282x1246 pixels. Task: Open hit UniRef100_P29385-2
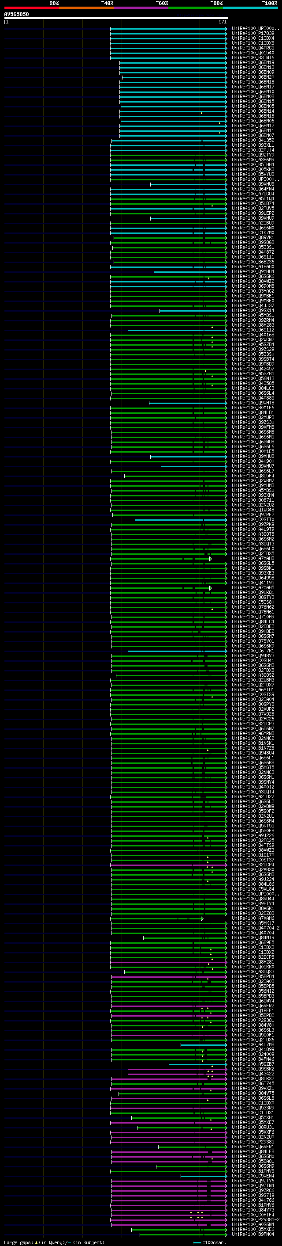[x=256, y=1220]
